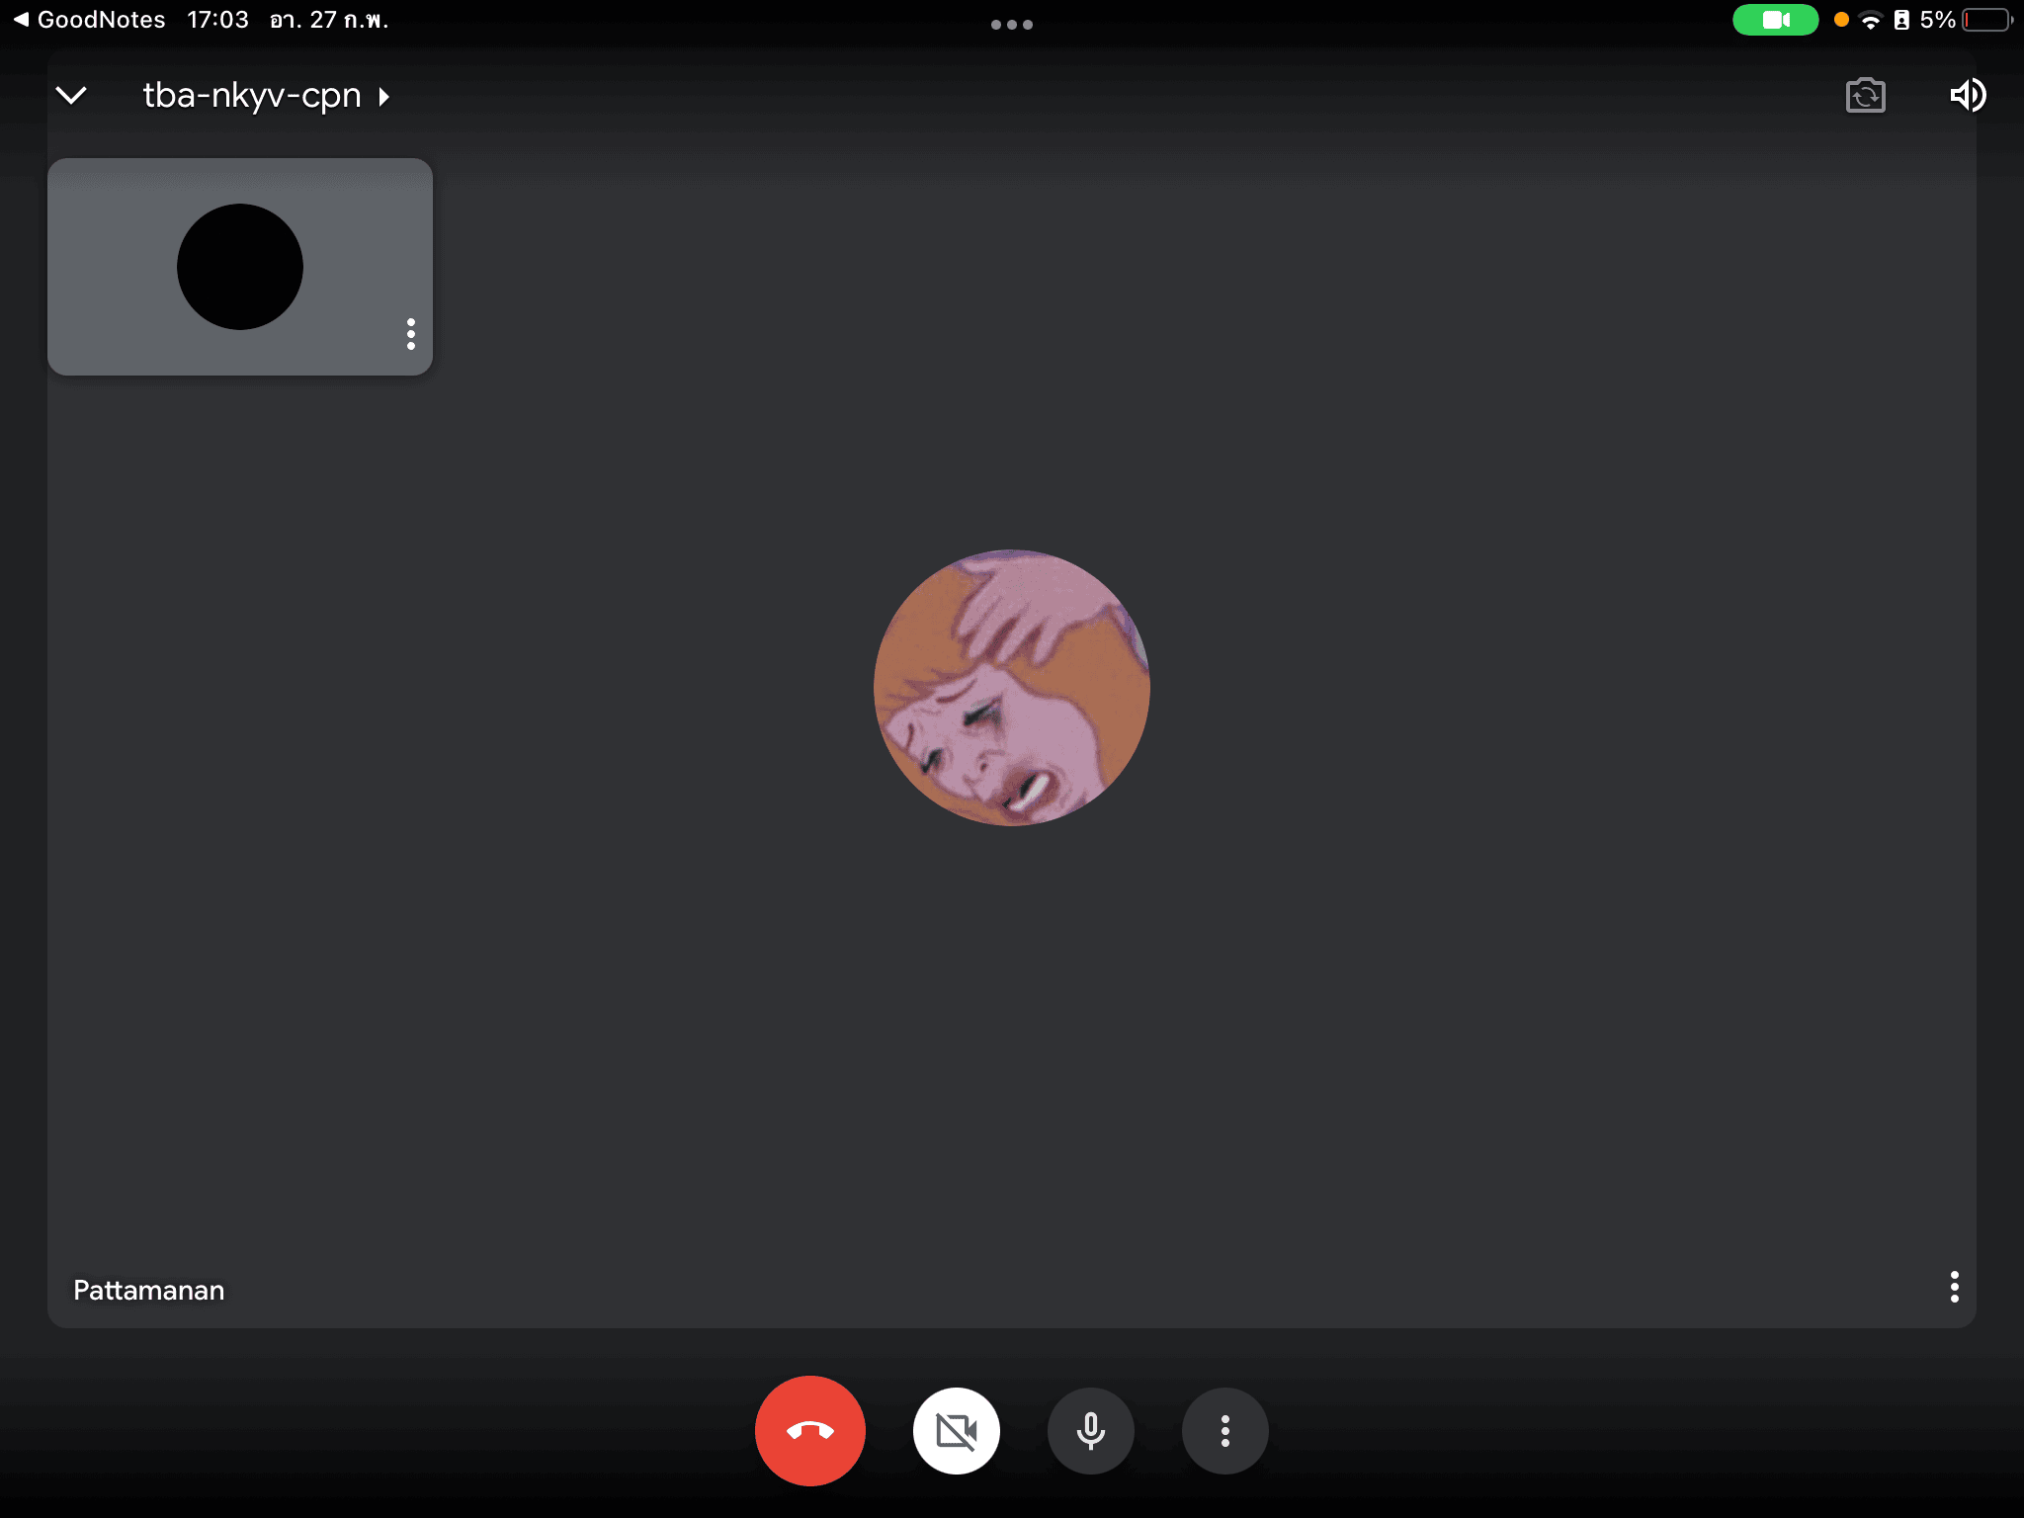
Task: Tap the Pattamanan name label
Action: [149, 1290]
